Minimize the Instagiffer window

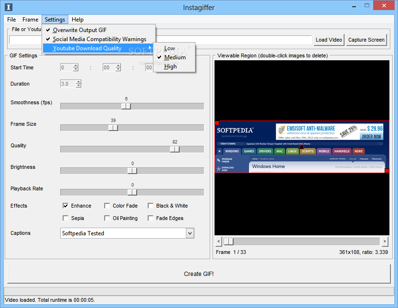[354, 6]
